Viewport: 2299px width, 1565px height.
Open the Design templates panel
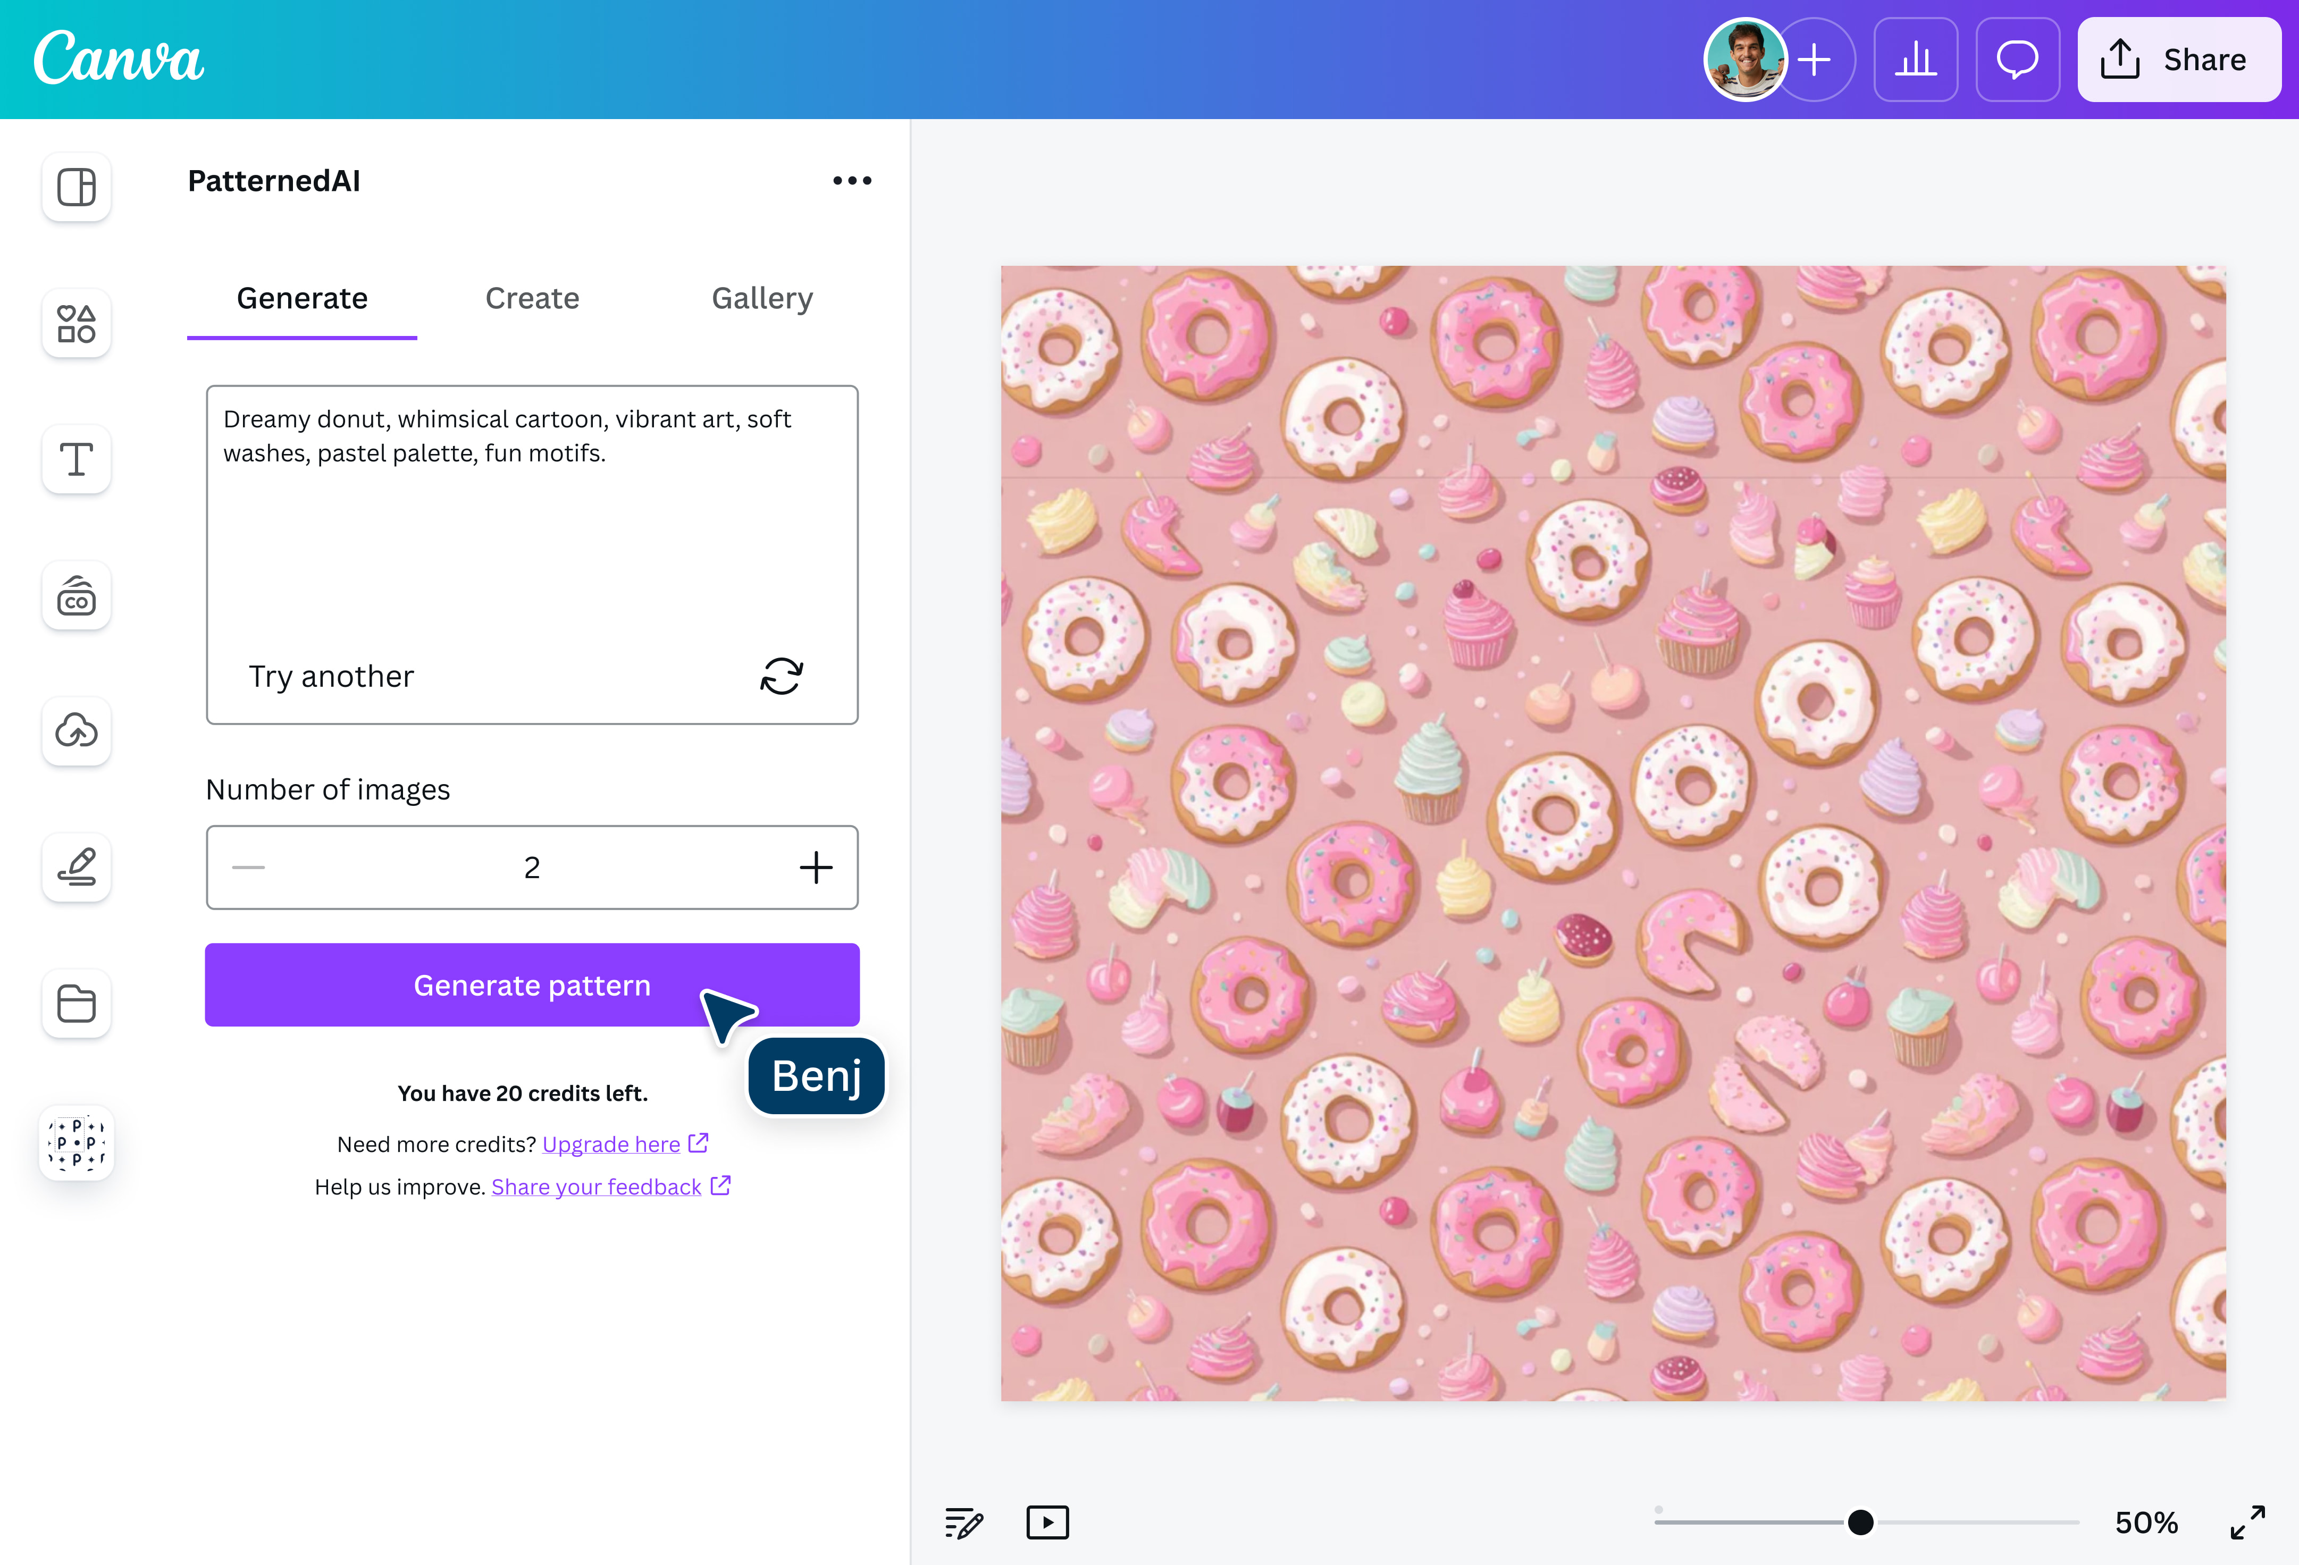[76, 187]
